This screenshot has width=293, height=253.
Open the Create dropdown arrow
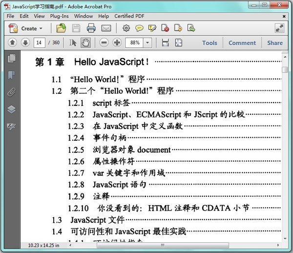[41, 29]
